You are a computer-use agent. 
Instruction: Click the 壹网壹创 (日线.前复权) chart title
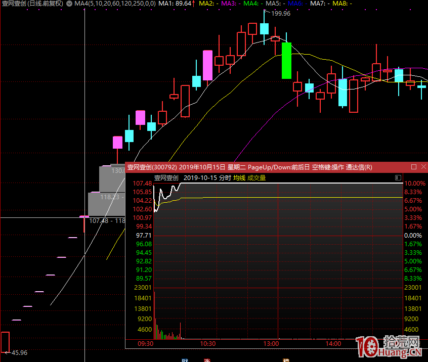(x=32, y=4)
